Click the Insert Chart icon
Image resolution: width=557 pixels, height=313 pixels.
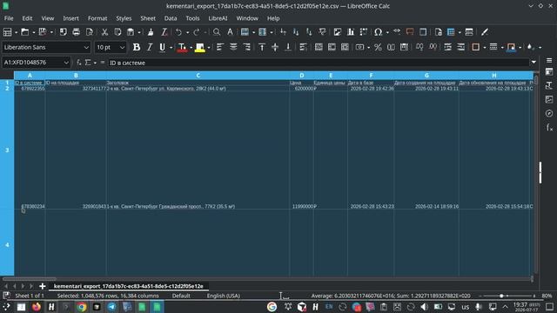350,32
